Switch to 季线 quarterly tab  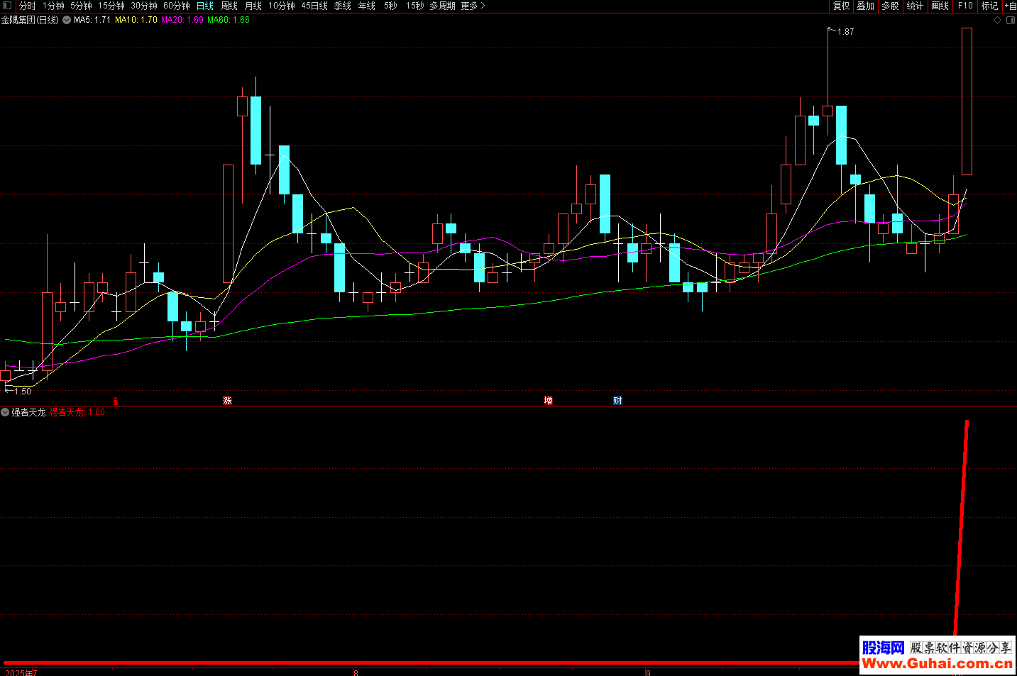(342, 6)
